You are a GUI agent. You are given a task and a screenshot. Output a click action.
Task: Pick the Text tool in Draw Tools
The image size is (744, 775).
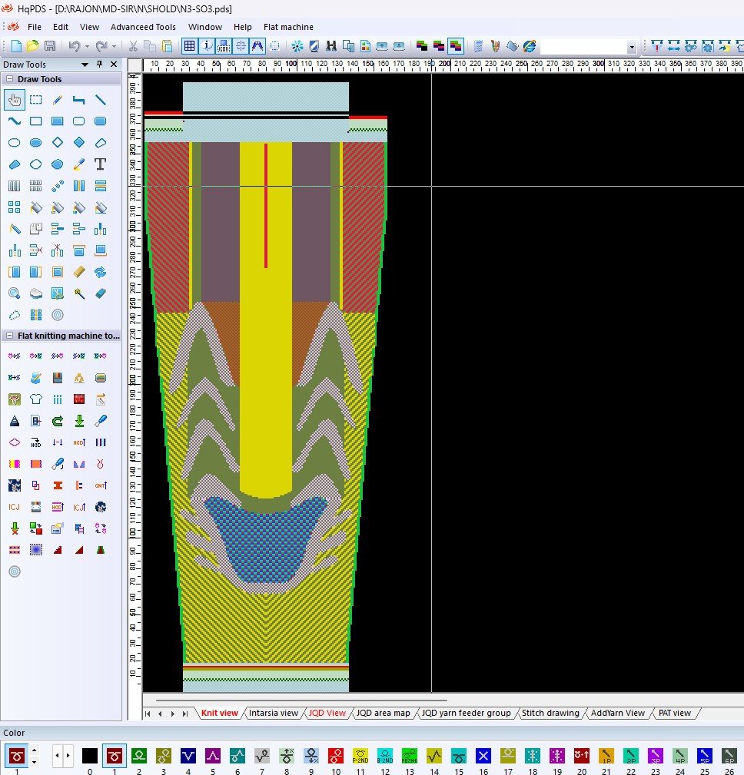[x=100, y=164]
